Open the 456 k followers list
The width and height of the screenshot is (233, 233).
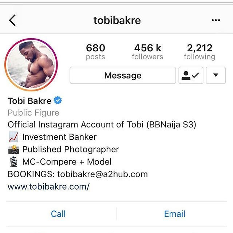[147, 52]
